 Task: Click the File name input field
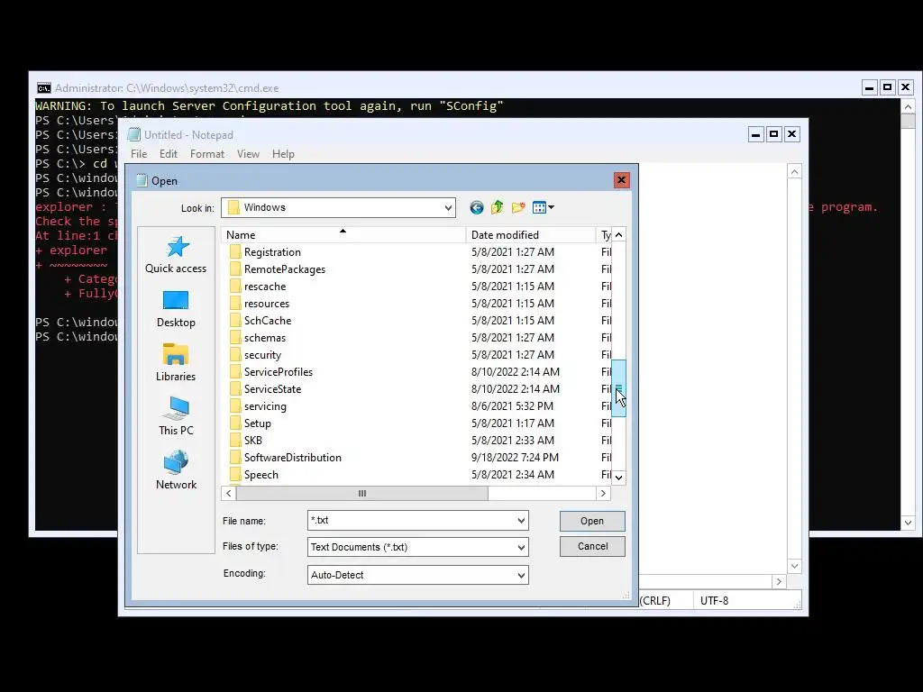[411, 520]
